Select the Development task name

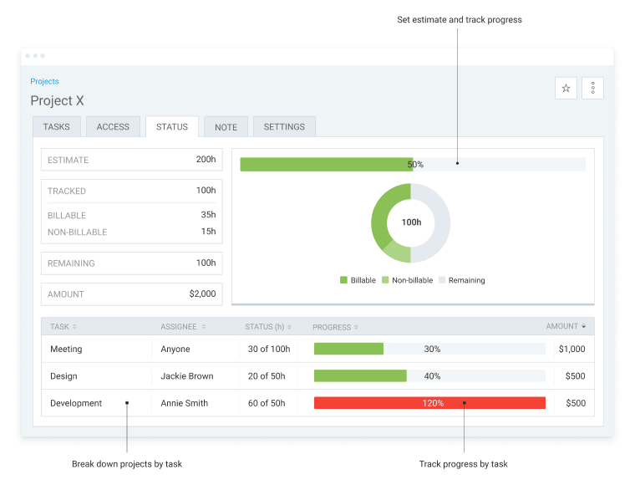tap(76, 403)
